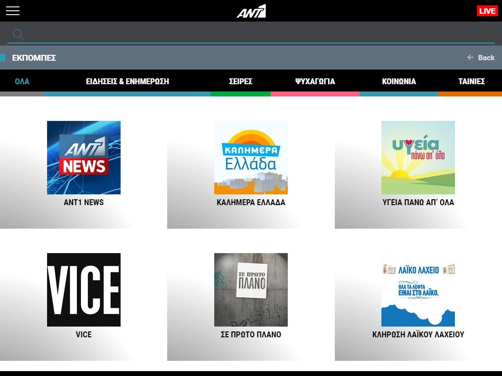Click the ANT1 NEWS title text
Viewport: 502px width, 376px height.
(83, 202)
